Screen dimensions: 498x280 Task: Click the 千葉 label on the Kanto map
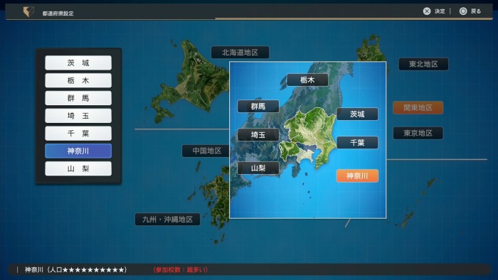(357, 143)
